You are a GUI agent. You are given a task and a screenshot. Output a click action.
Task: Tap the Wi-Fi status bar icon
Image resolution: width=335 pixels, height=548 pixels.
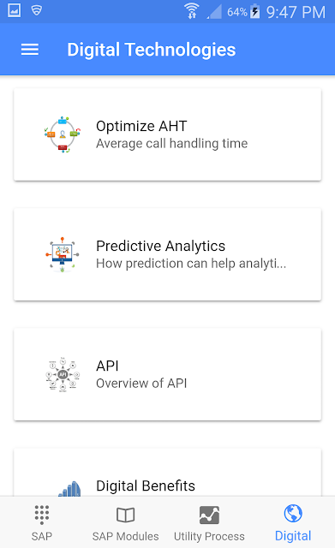192,11
